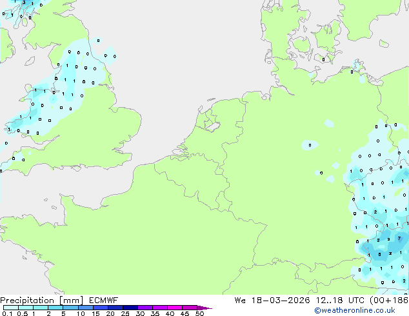Click the legend label '45'
The width and height of the screenshot is (409, 316).
click(x=185, y=313)
